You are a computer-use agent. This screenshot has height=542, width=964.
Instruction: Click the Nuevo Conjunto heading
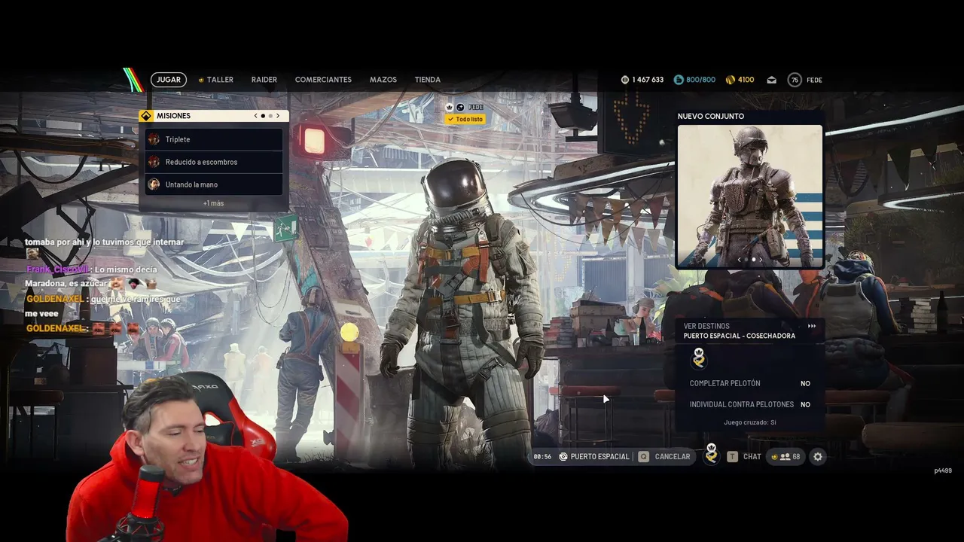711,116
